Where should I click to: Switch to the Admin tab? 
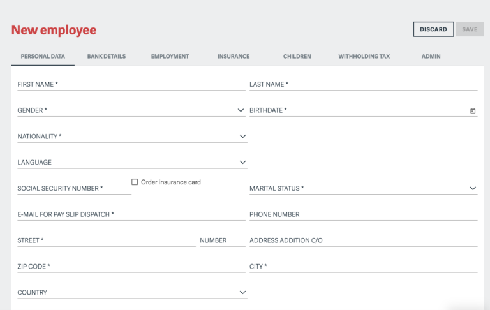point(431,57)
